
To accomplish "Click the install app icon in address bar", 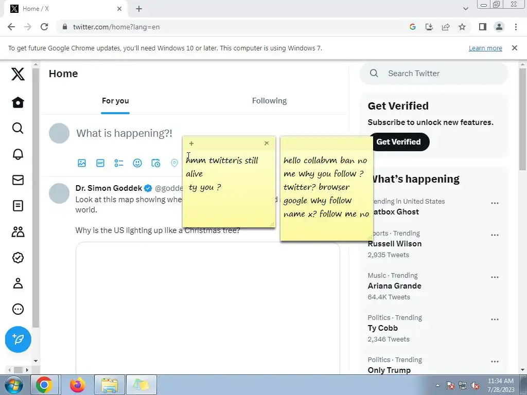I will (x=429, y=27).
